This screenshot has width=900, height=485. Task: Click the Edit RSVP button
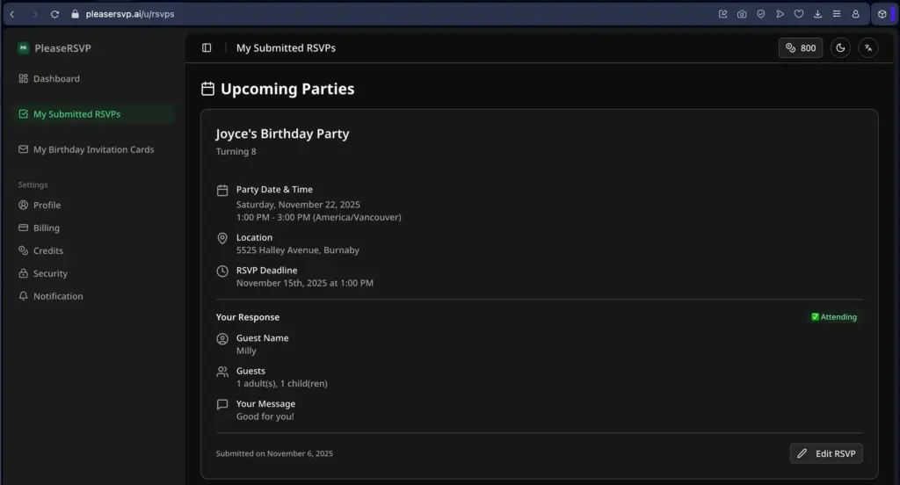pos(826,453)
